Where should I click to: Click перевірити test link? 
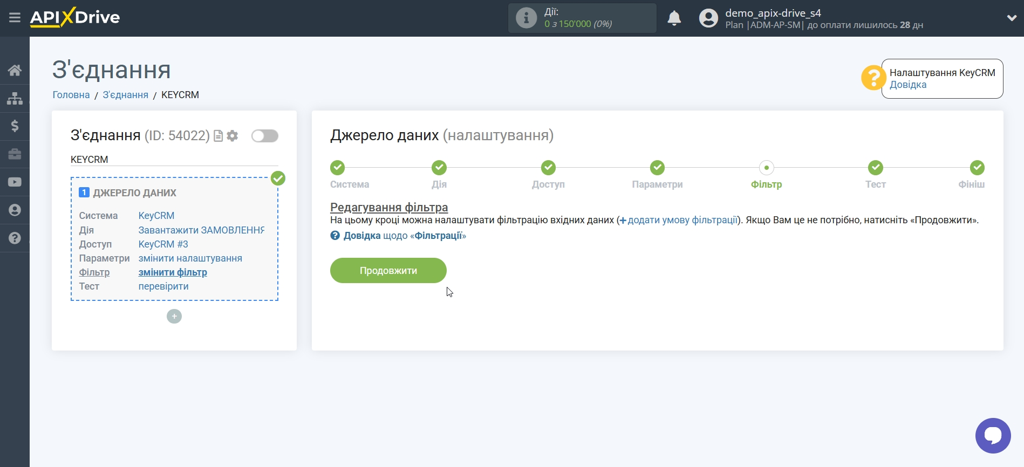(163, 286)
